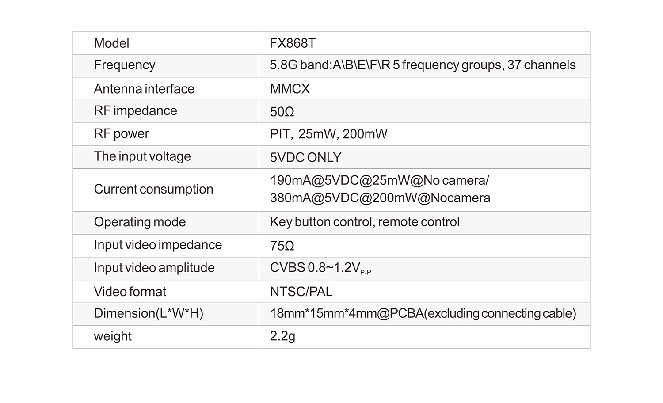Click the 18mm*15mm*4mm dimension value
This screenshot has width=663, height=403.
(x=423, y=314)
